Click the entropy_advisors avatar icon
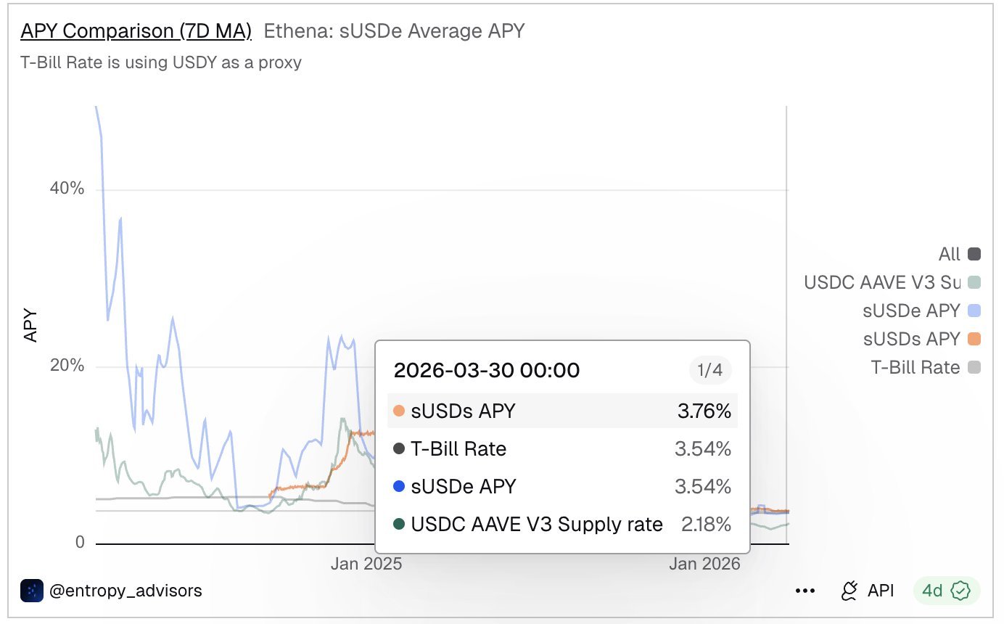The width and height of the screenshot is (1004, 624). (x=32, y=591)
